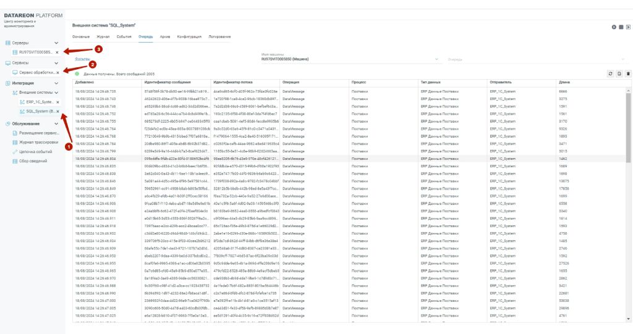
Task: Open RU97SVIT0005850 server in sidebar
Action: [x=35, y=52]
